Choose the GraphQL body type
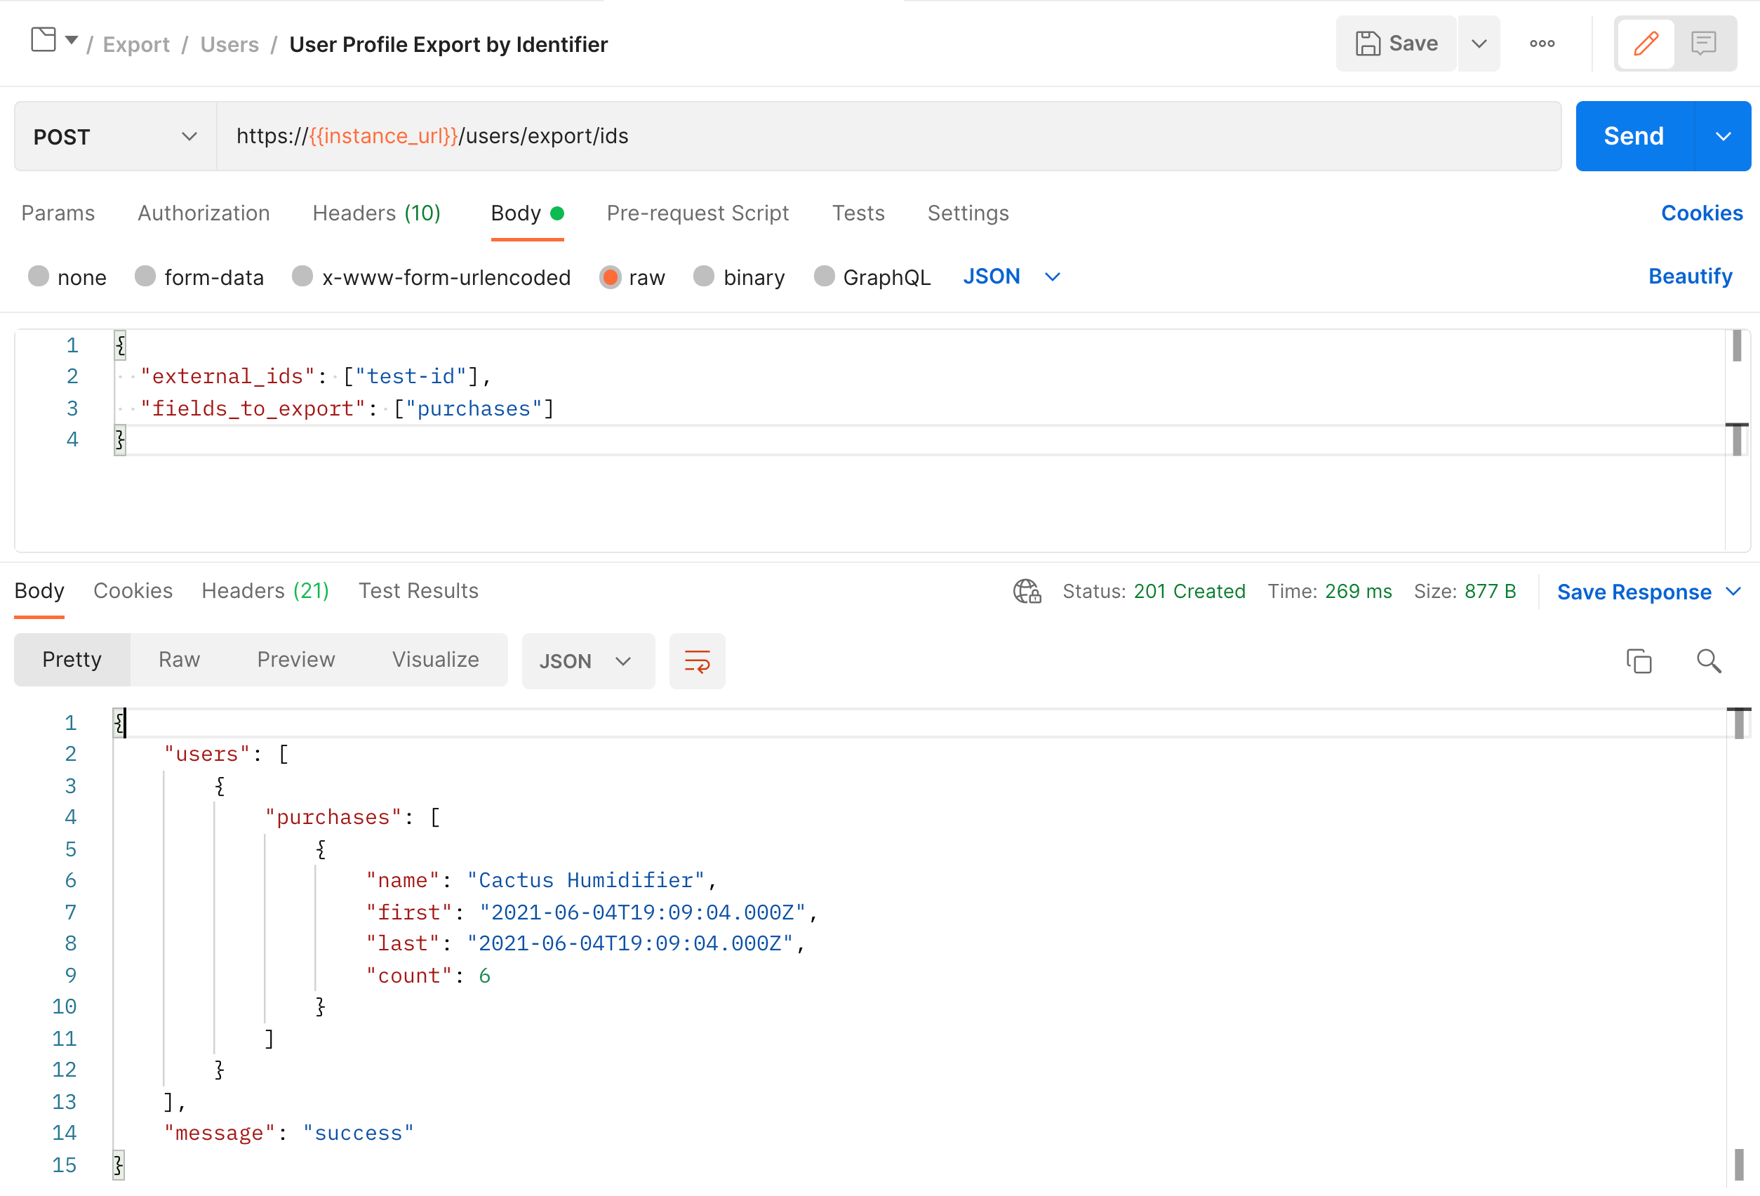 click(x=824, y=277)
